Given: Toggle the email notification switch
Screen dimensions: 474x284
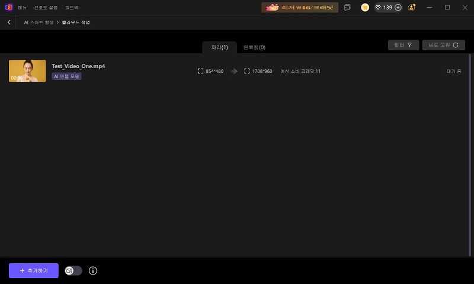Looking at the screenshot, I should click(x=73, y=271).
